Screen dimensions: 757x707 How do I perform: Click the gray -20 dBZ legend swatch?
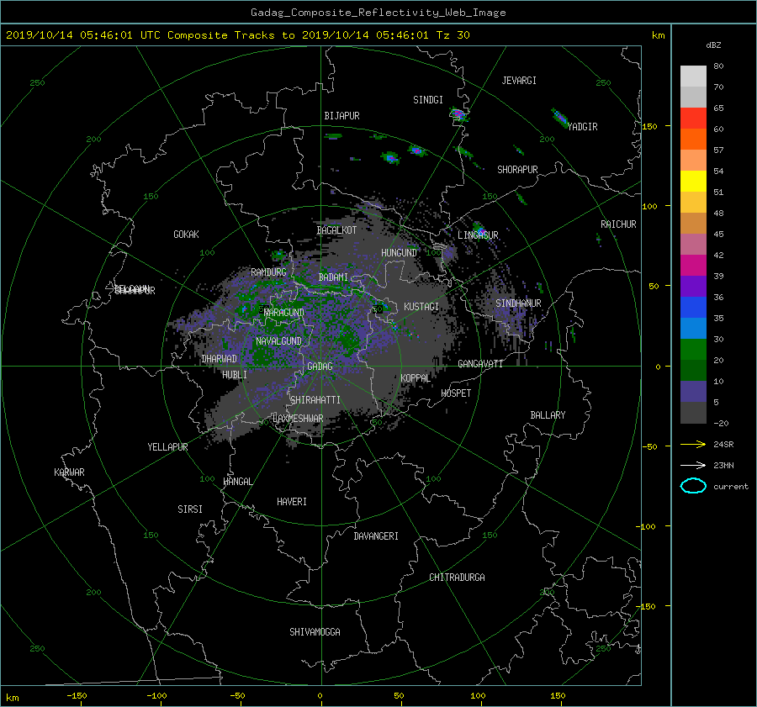point(693,413)
